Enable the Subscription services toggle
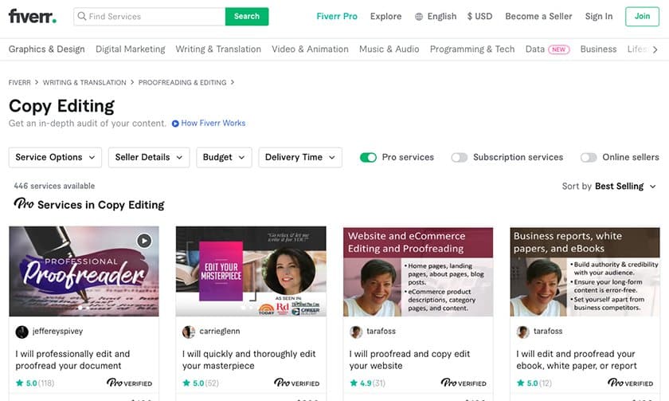 pyautogui.click(x=460, y=158)
